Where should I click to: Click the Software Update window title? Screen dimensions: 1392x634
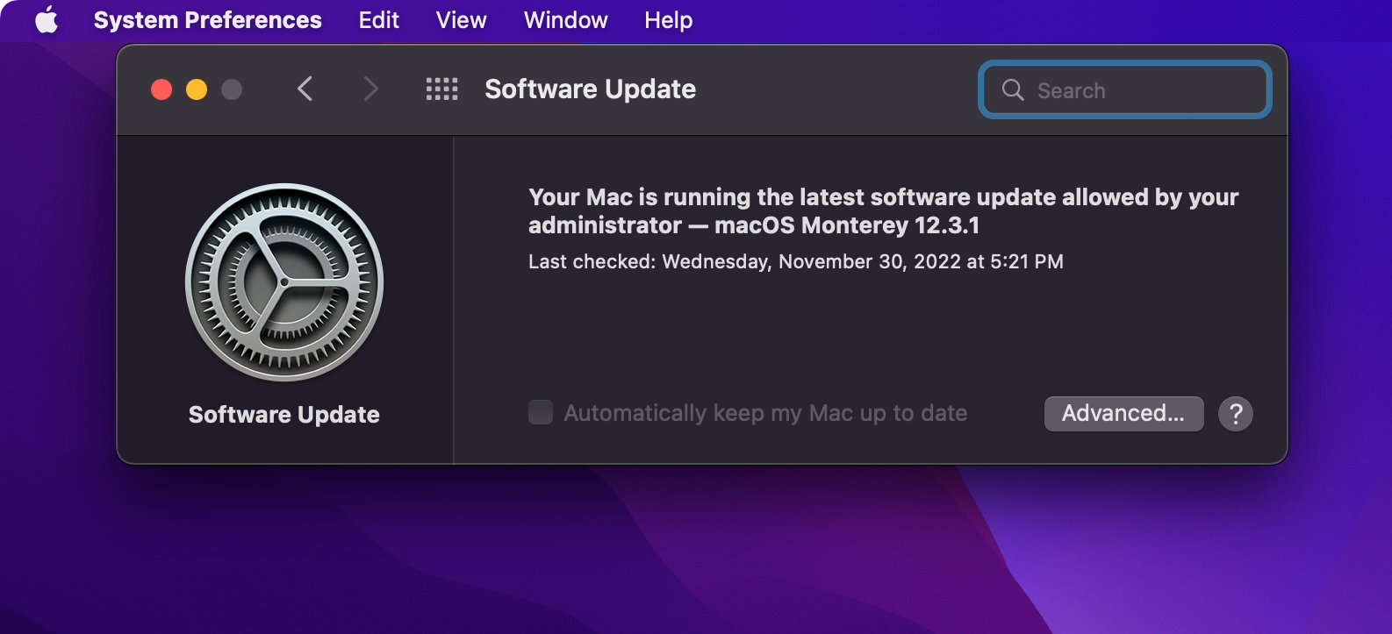pyautogui.click(x=590, y=89)
